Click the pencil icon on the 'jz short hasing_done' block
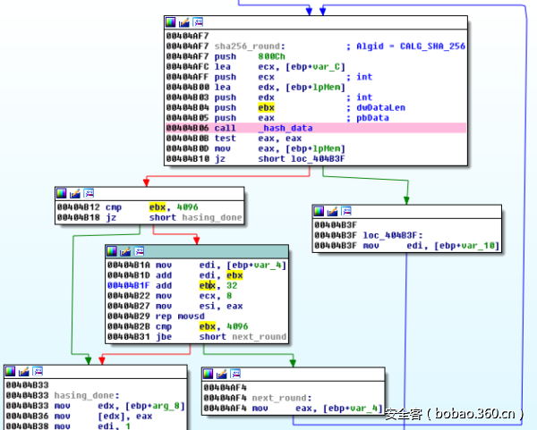537x430 pixels. pyautogui.click(x=74, y=193)
